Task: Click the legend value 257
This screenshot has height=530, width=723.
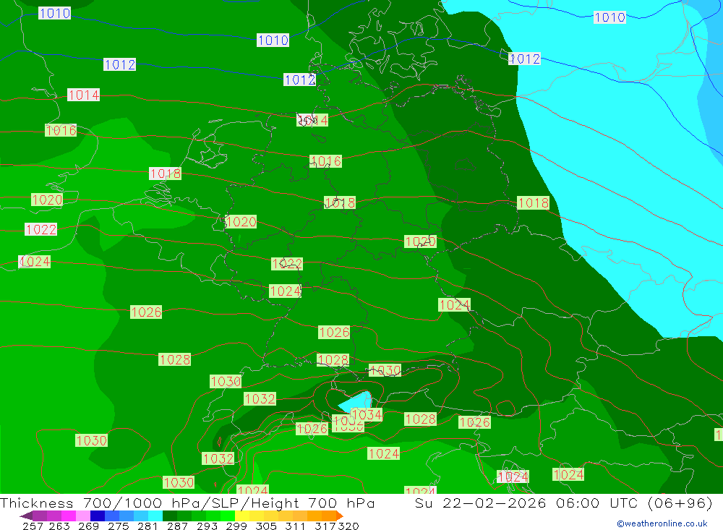Action: [x=33, y=526]
